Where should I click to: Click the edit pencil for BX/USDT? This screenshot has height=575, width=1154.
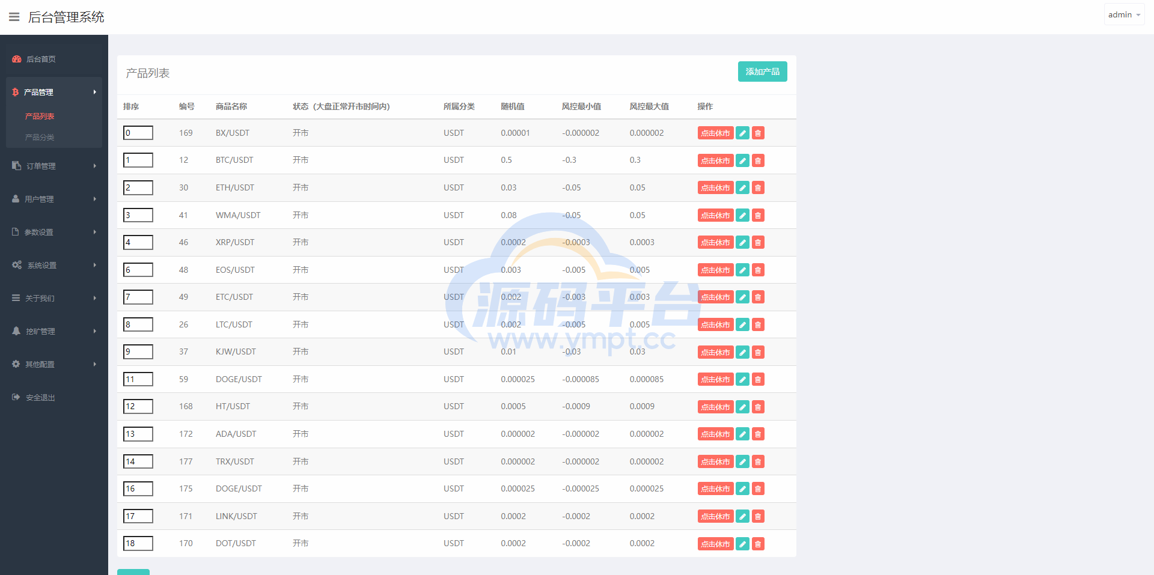pos(743,133)
